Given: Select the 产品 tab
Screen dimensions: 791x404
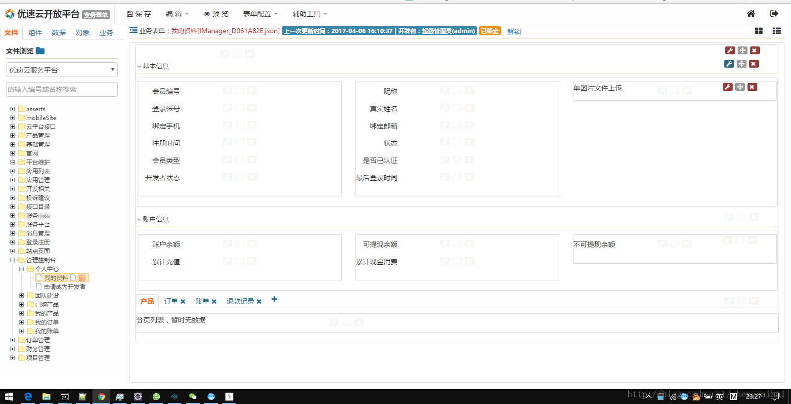Looking at the screenshot, I should [147, 301].
